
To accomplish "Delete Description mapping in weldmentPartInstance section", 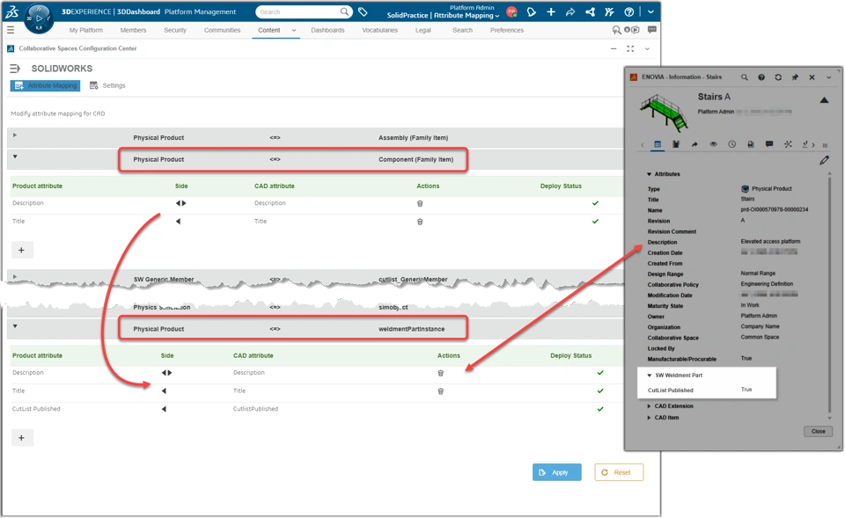I will pos(440,373).
